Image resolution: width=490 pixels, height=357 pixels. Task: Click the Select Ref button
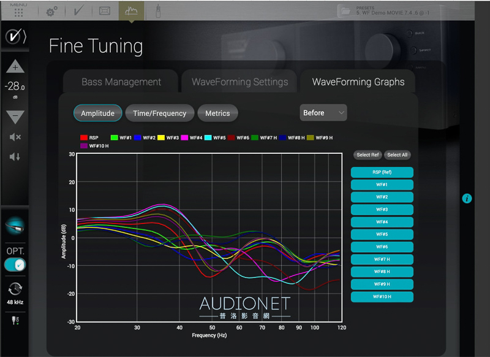pos(367,155)
